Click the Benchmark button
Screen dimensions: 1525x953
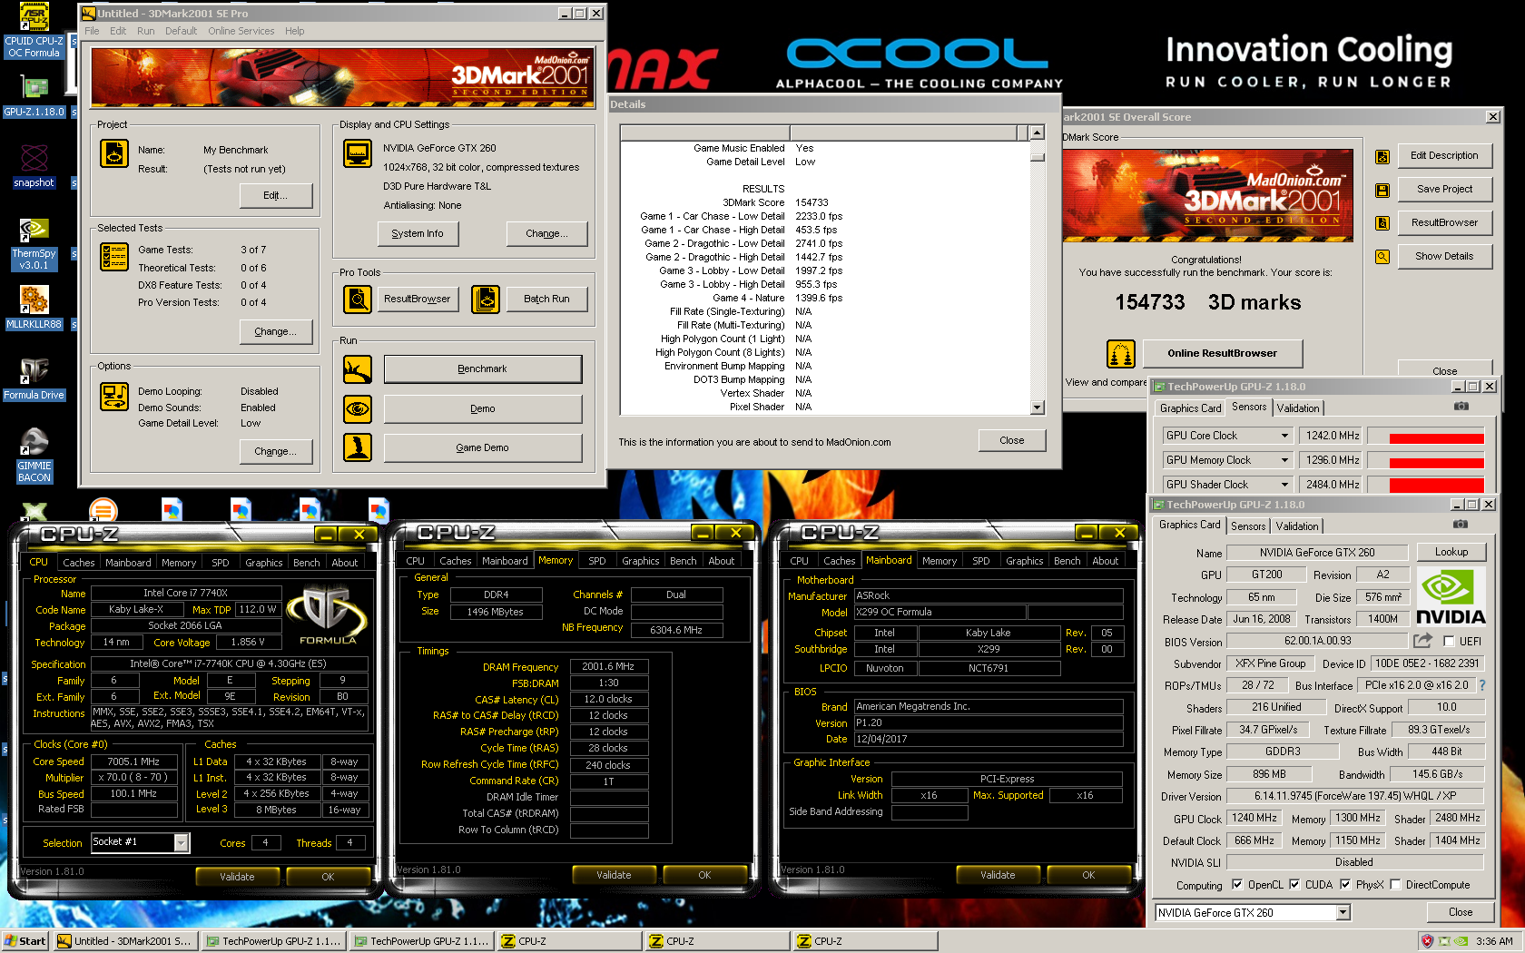click(483, 369)
